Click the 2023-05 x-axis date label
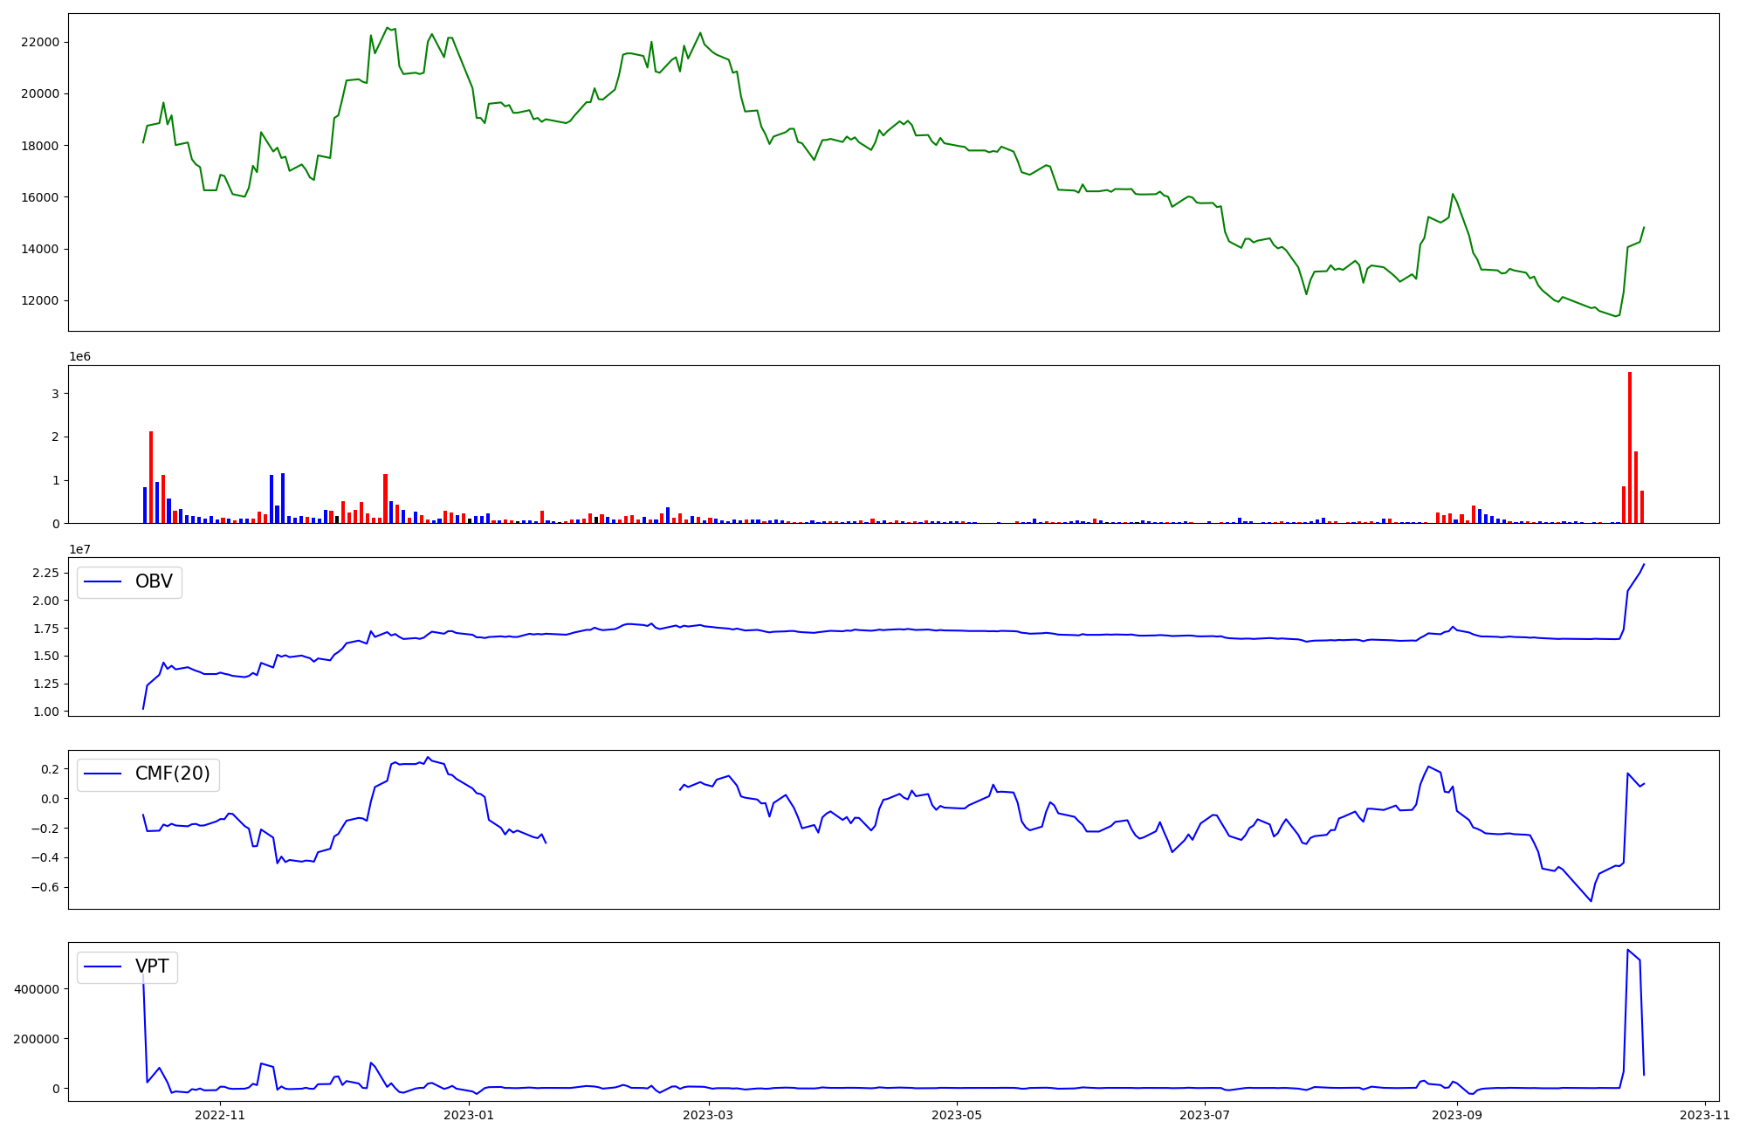This screenshot has width=1746, height=1135. [957, 1115]
